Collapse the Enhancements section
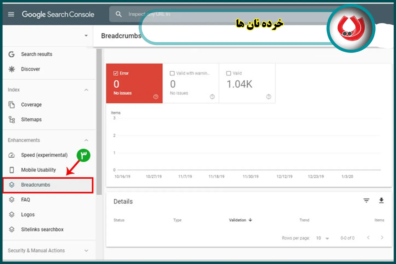This screenshot has height=264, width=396. pyautogui.click(x=86, y=140)
